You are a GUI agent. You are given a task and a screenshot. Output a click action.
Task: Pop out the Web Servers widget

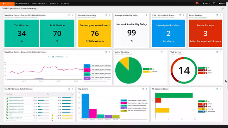[x=217, y=52]
